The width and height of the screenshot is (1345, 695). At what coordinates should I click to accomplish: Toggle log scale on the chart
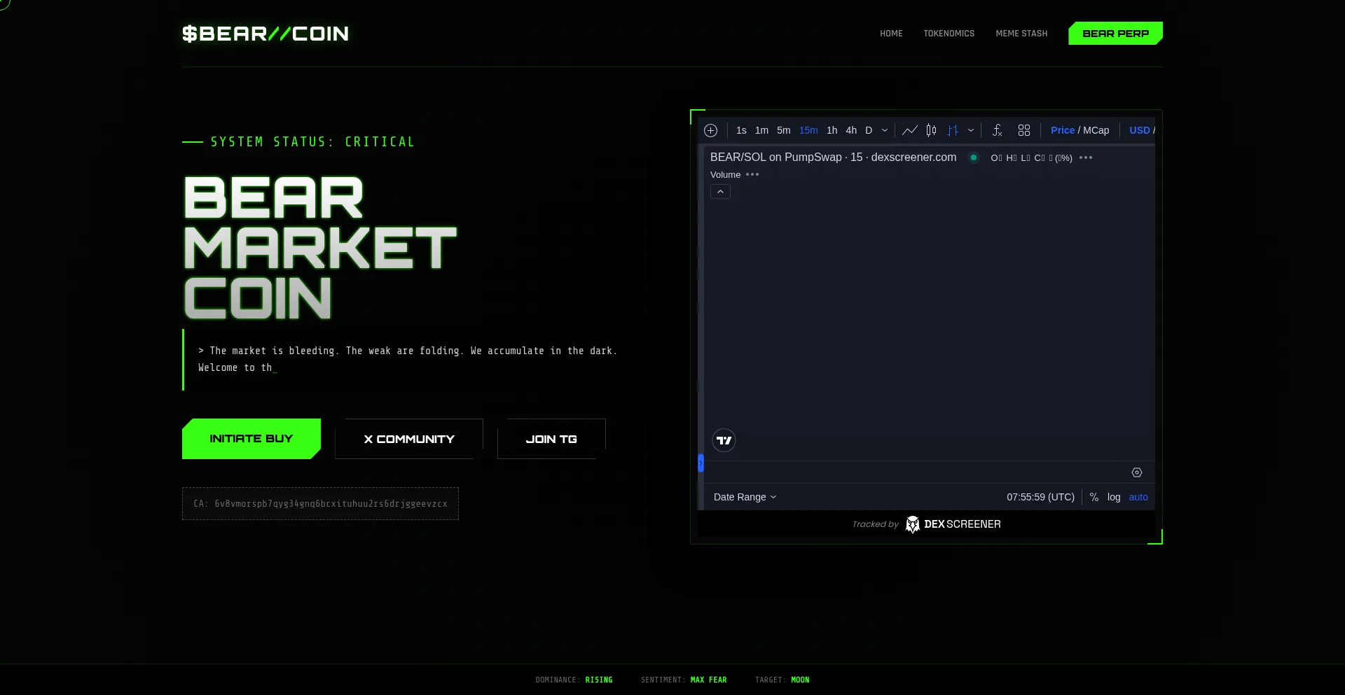(1113, 497)
